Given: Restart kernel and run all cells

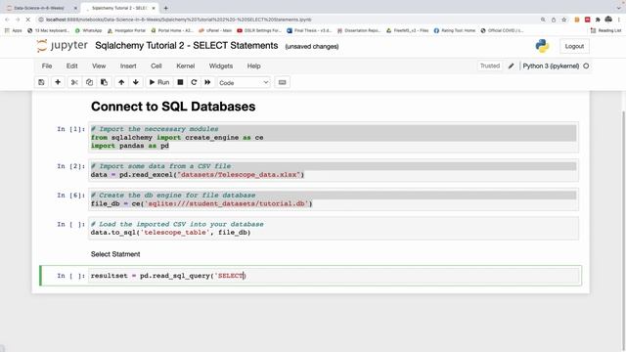Looking at the screenshot, I should (207, 82).
